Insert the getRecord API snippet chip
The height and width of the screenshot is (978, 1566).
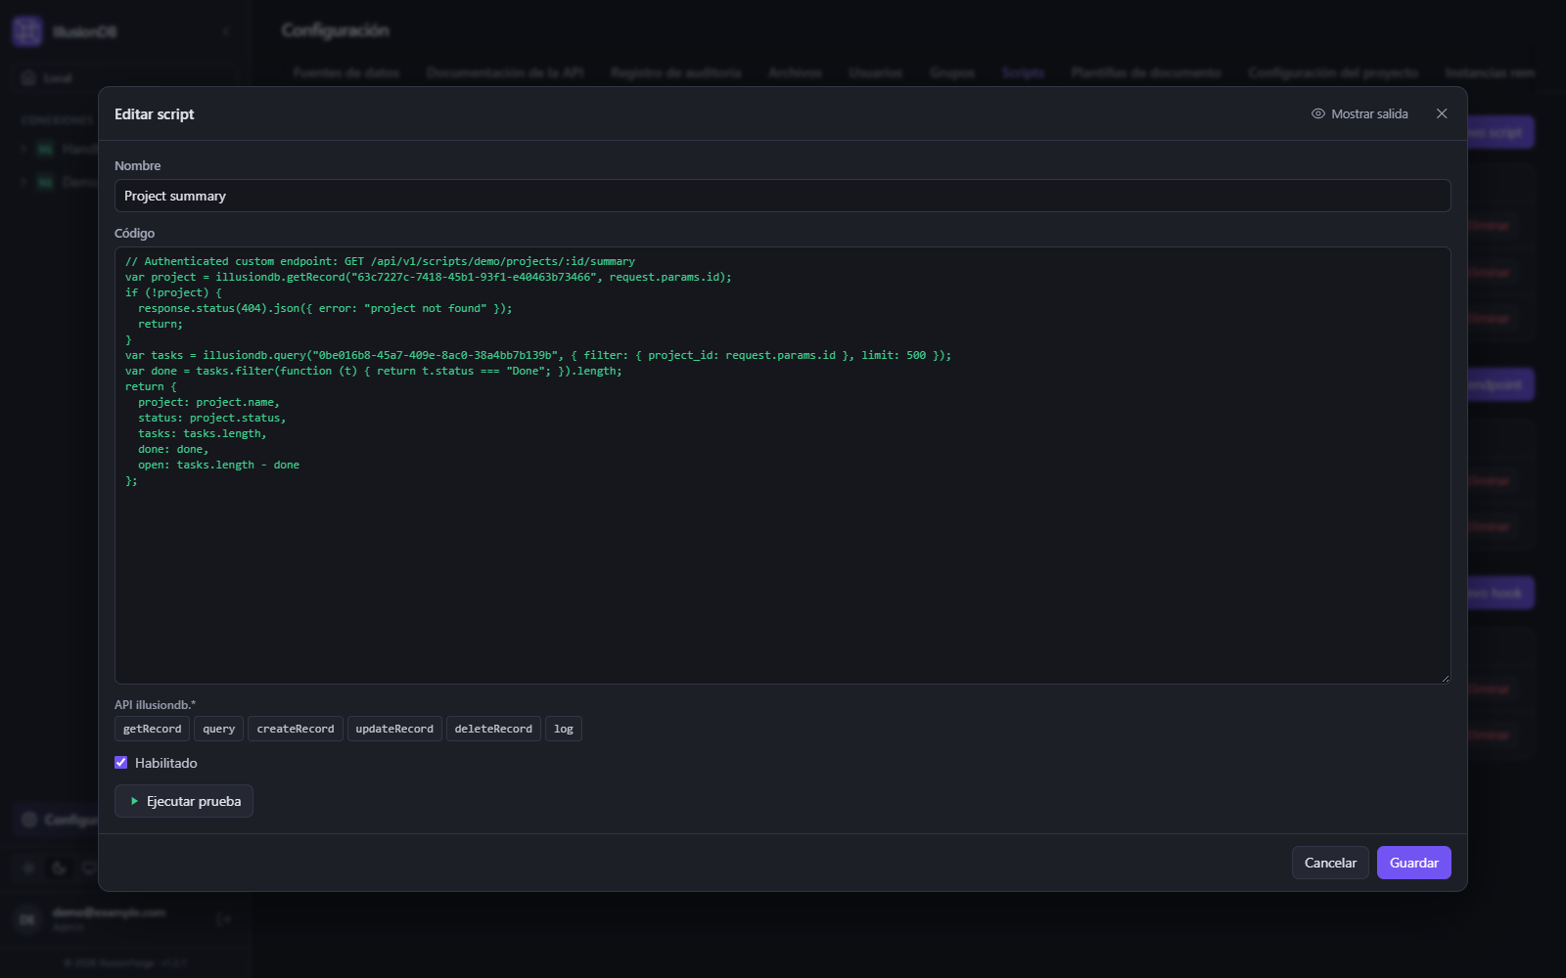tap(152, 729)
